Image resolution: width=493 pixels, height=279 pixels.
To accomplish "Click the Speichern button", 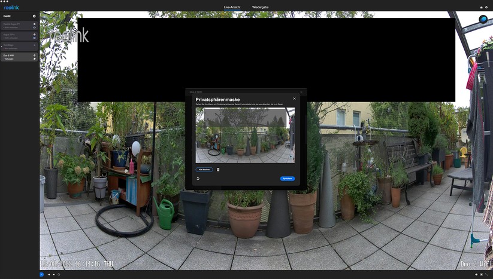I will coord(287,179).
